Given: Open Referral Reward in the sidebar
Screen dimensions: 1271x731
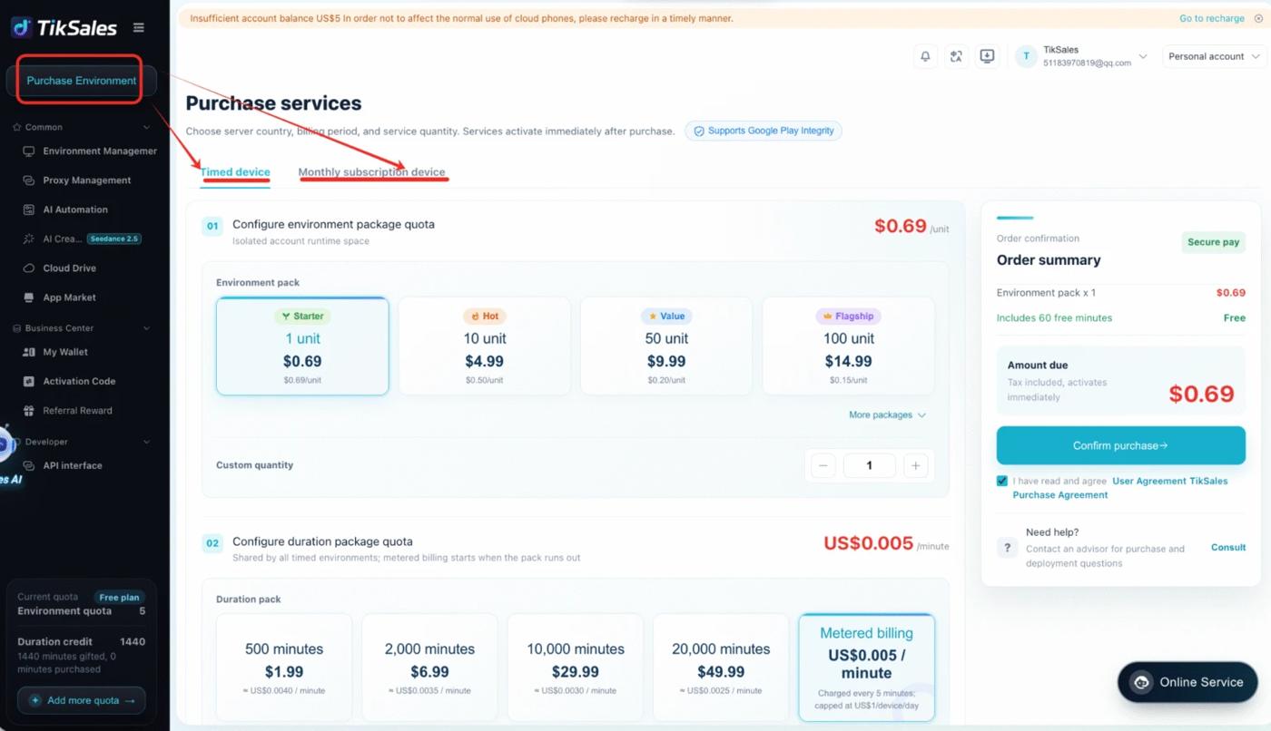Looking at the screenshot, I should pyautogui.click(x=67, y=411).
